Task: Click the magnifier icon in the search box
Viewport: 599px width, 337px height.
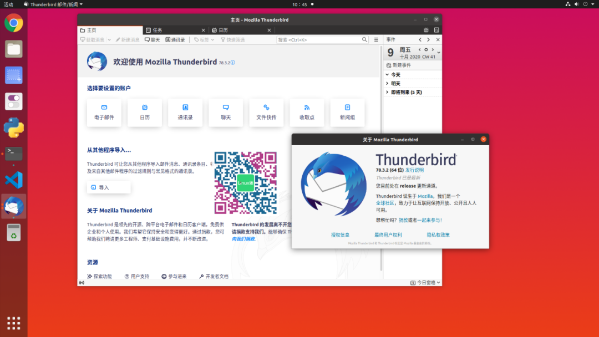Action: 364,40
